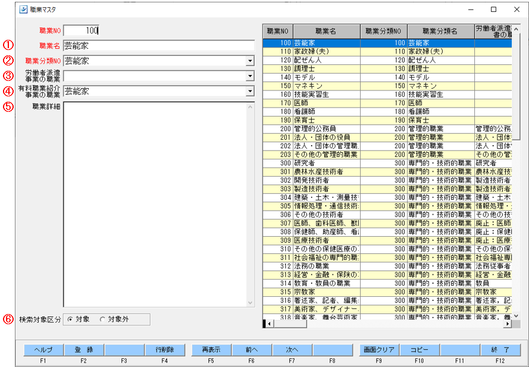Select the 製造技術者 cell in 職業名 column
This screenshot has width=529, height=367.
(326, 189)
